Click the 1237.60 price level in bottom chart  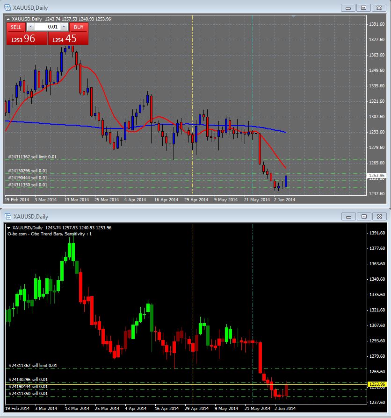point(377,402)
